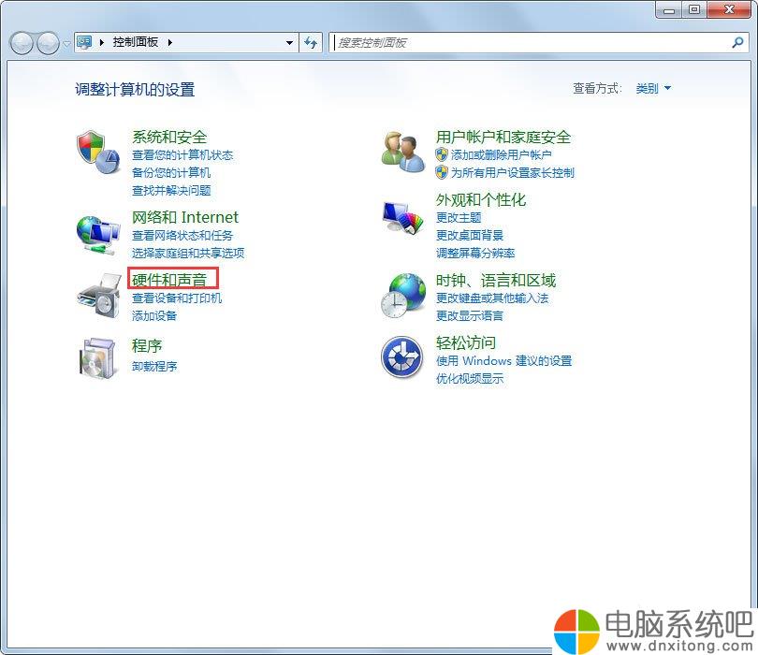The image size is (758, 655).
Task: Click the 更改键盘或其他输入法 link
Action: [x=492, y=298]
